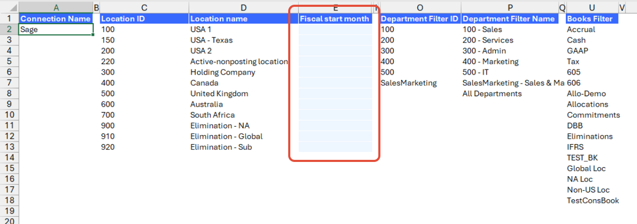
Task: Click the Connection Name header cell
Action: click(56, 18)
